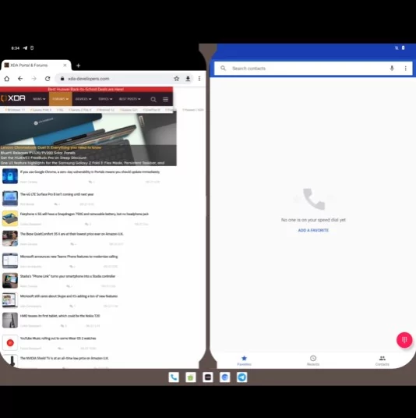Open Fairphone 4 5G Snapdragon article

(x=84, y=214)
